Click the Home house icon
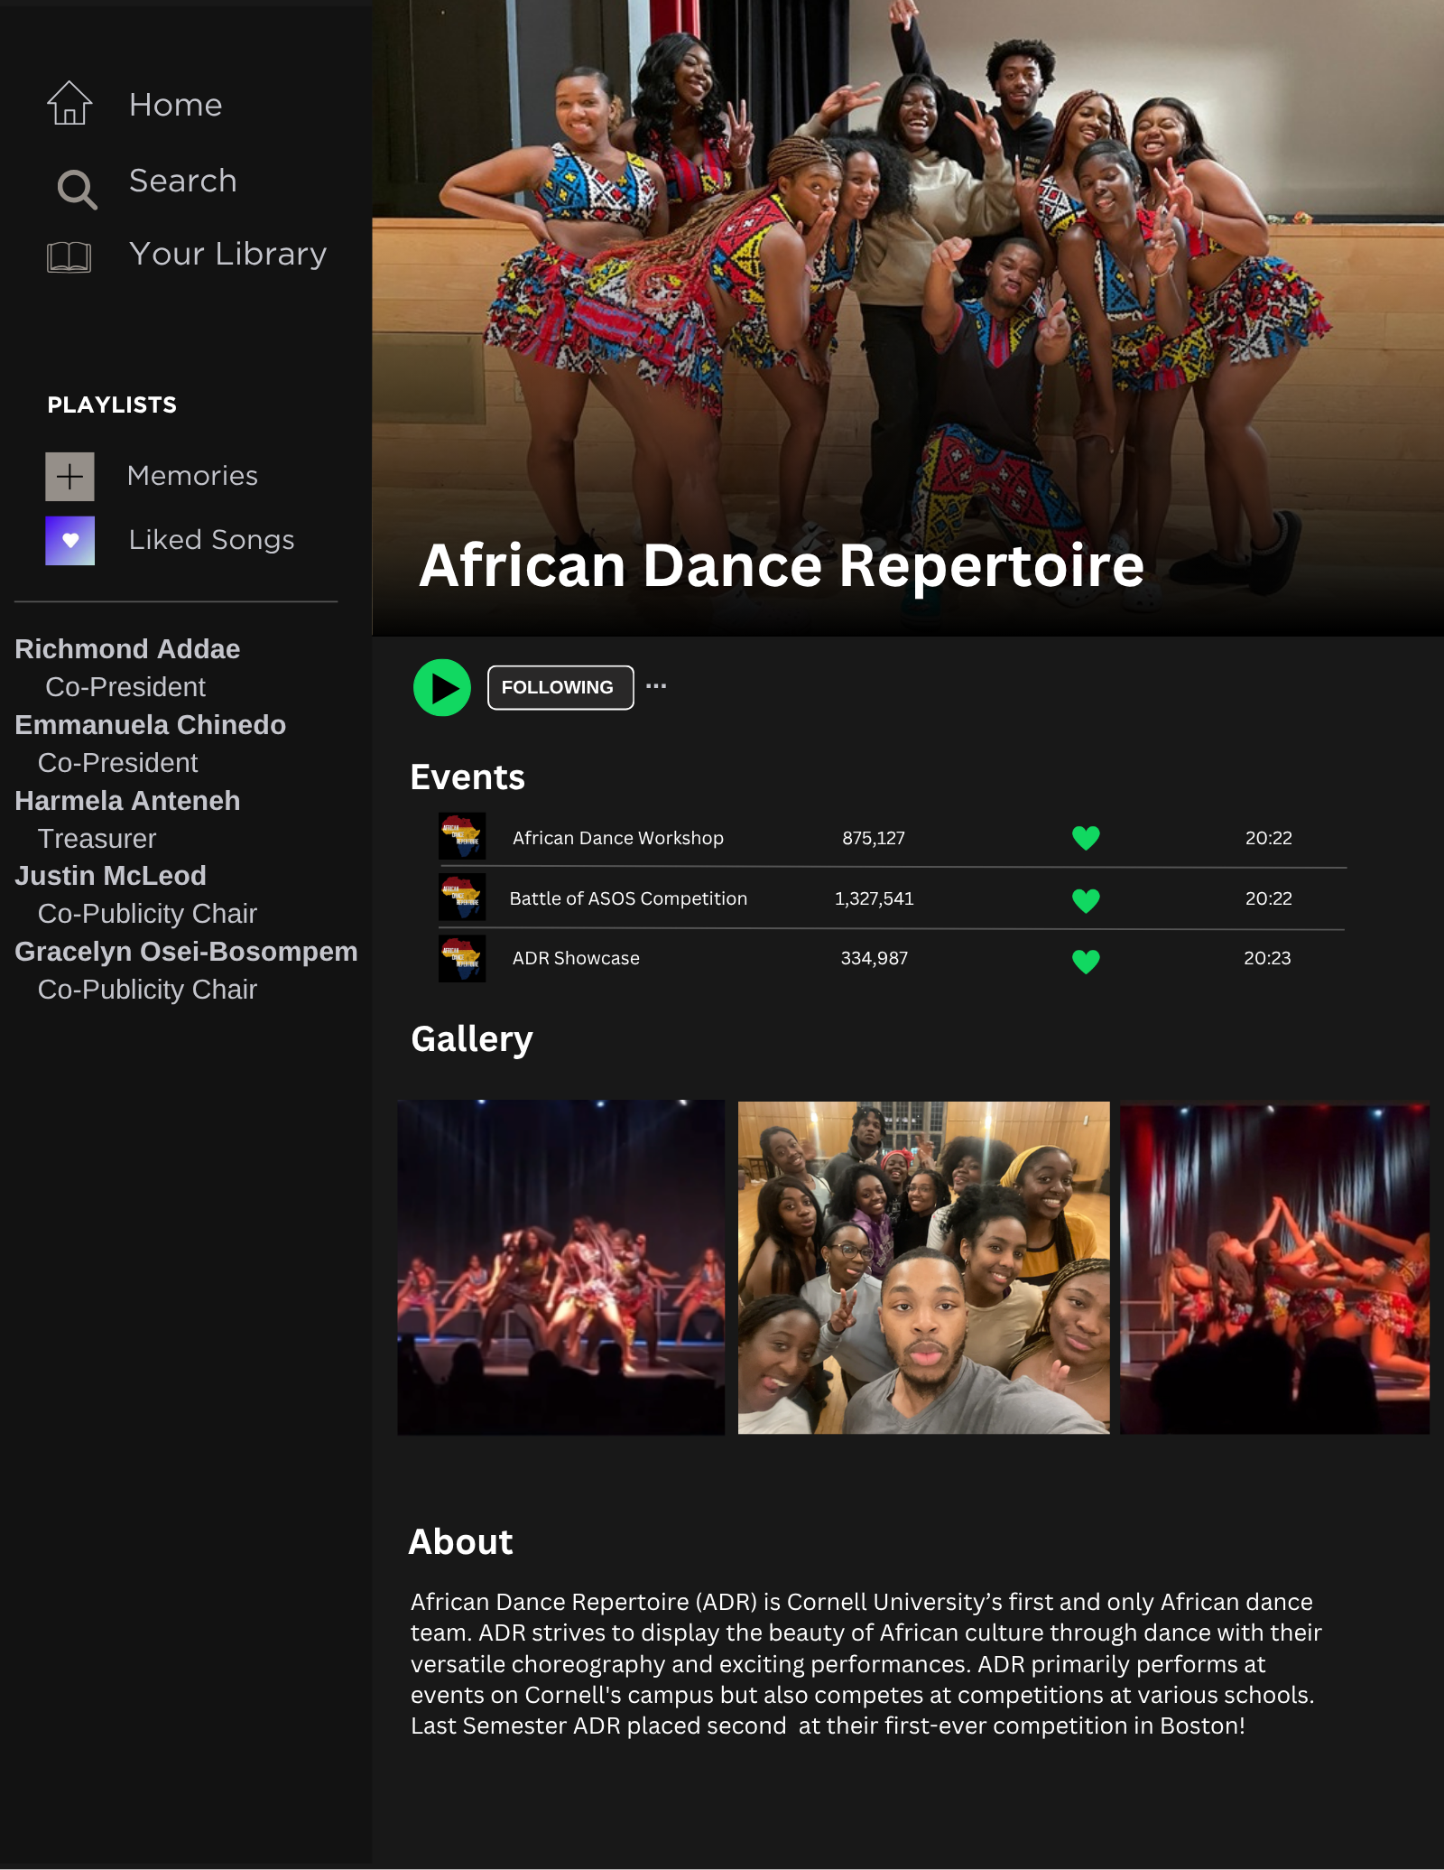The image size is (1444, 1870). pos(69,103)
